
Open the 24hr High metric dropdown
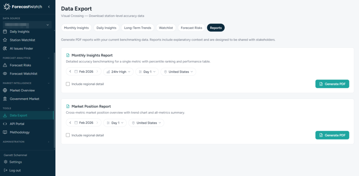pos(118,72)
